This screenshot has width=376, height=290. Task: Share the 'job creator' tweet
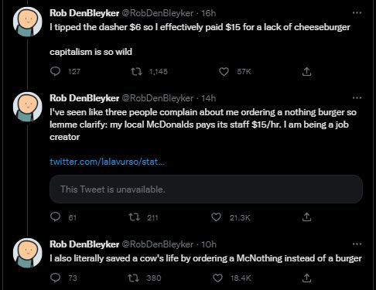tap(306, 217)
